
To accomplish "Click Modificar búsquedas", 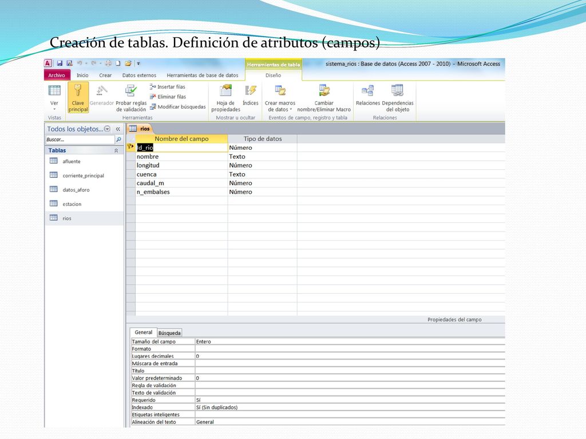I will tap(177, 107).
